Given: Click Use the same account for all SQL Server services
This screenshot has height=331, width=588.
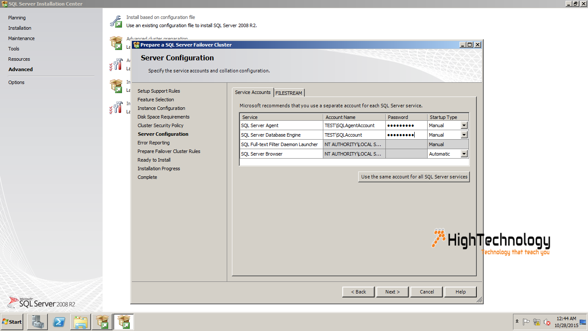Looking at the screenshot, I should tap(414, 177).
